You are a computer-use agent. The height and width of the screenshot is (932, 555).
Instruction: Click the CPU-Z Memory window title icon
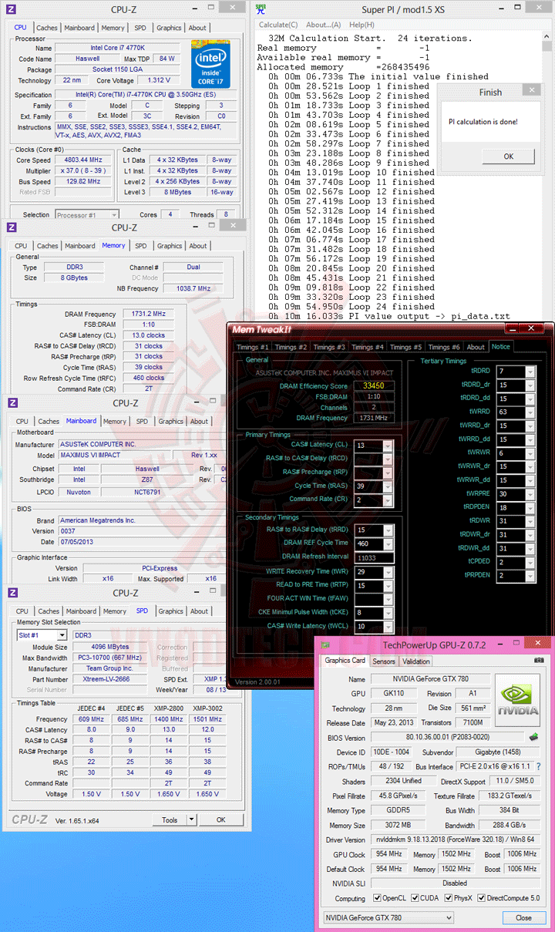[12, 227]
